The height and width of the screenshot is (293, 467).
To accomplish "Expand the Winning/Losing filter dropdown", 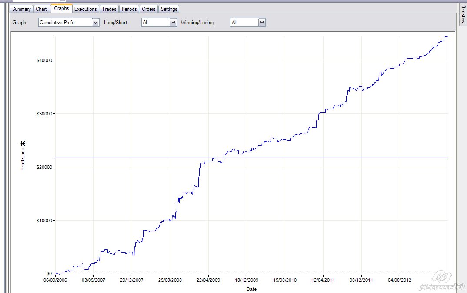I will pos(262,23).
